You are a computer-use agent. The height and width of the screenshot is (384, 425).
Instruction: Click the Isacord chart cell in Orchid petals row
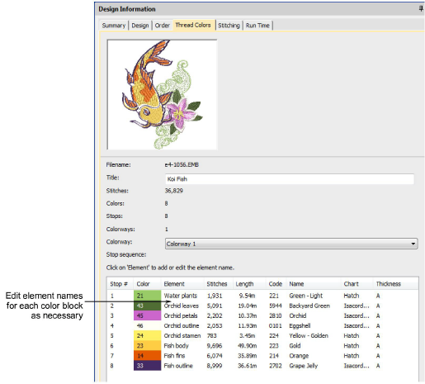(357, 315)
